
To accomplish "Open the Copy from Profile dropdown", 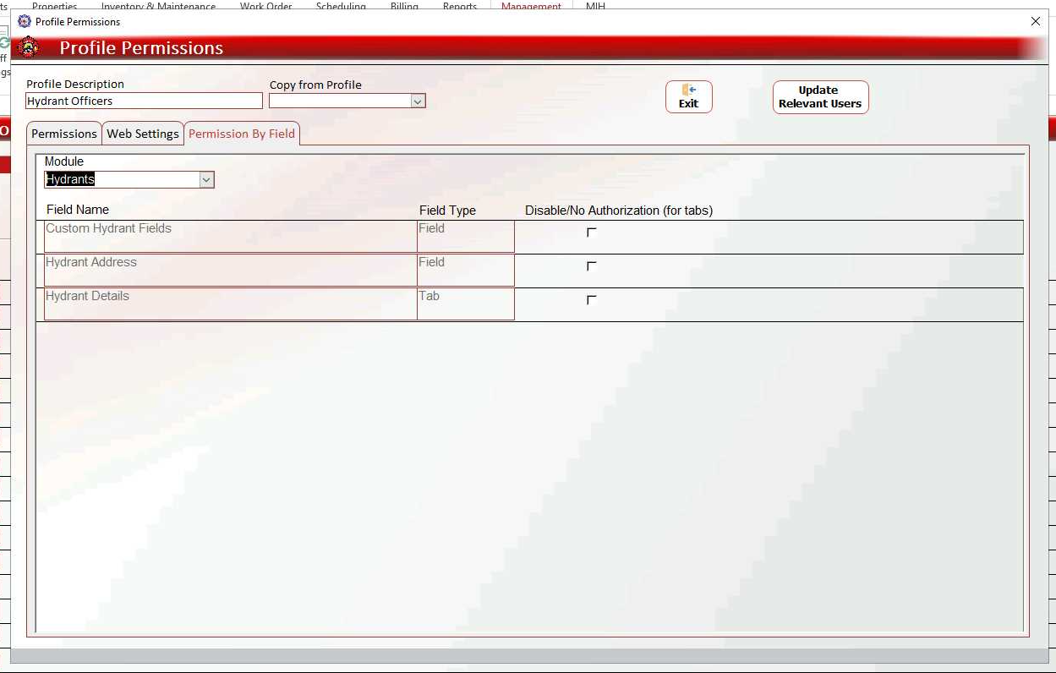I will [x=417, y=101].
